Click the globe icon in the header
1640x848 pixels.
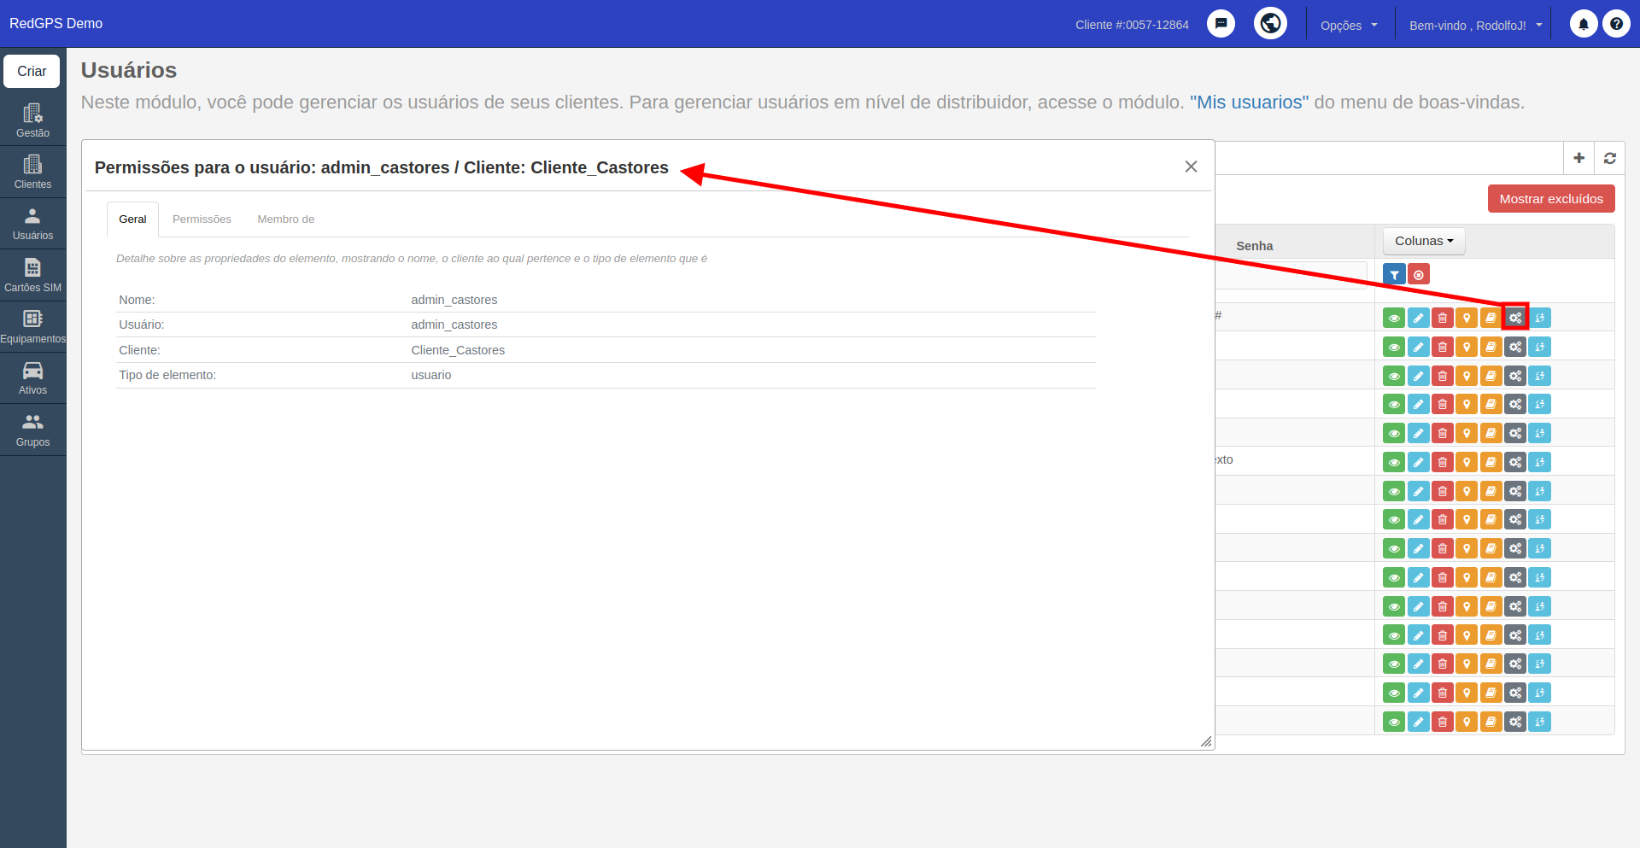click(1270, 23)
